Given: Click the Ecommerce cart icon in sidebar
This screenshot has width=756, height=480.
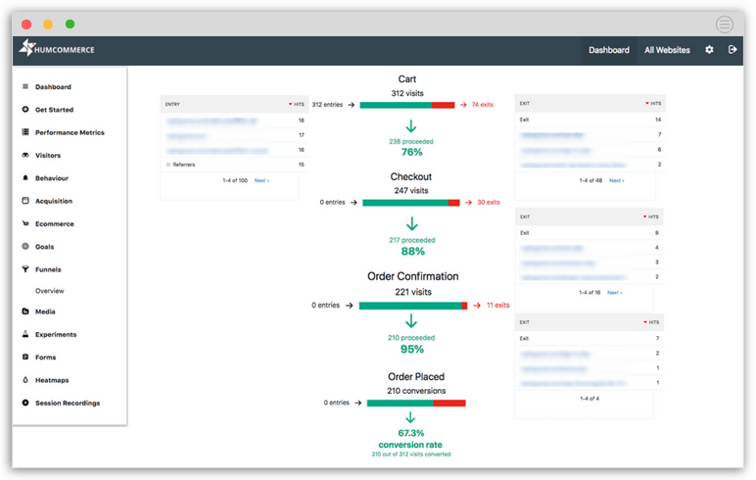Looking at the screenshot, I should pyautogui.click(x=24, y=223).
